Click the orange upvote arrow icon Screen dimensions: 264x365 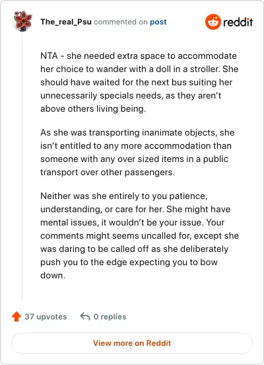[x=16, y=317]
